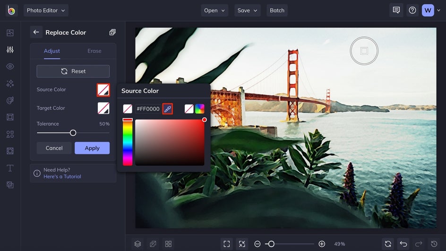Open the Frames sidebar icon
446x251 pixels.
coord(10,117)
